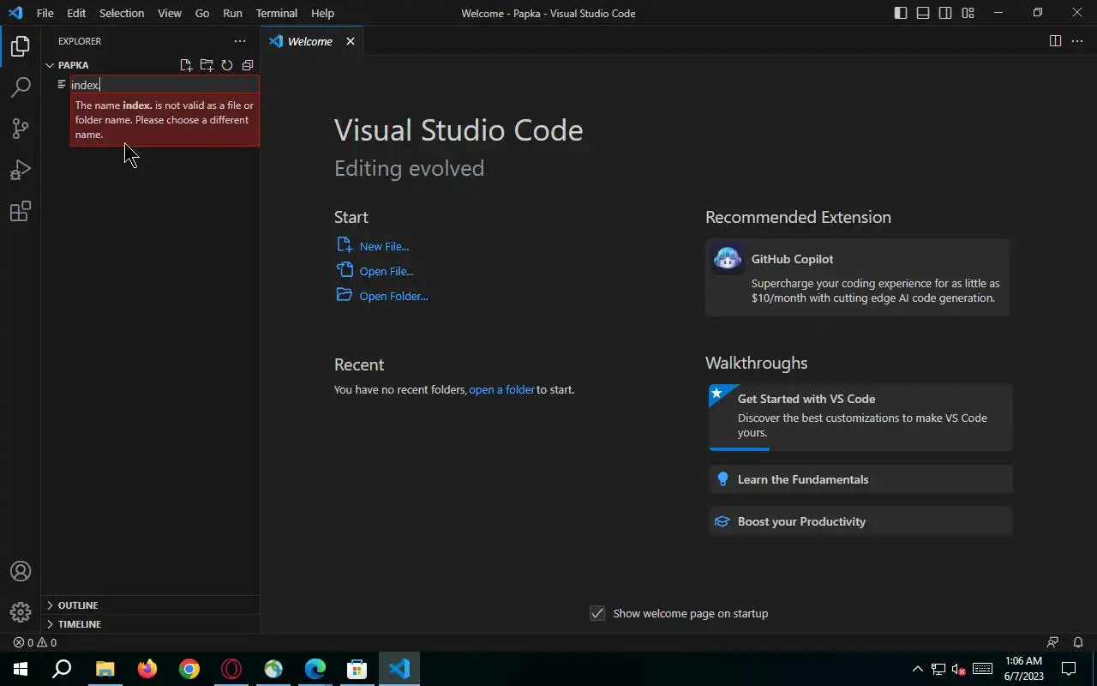The width and height of the screenshot is (1097, 686).
Task: Launch Microsoft Edge from the taskbar
Action: click(x=315, y=669)
